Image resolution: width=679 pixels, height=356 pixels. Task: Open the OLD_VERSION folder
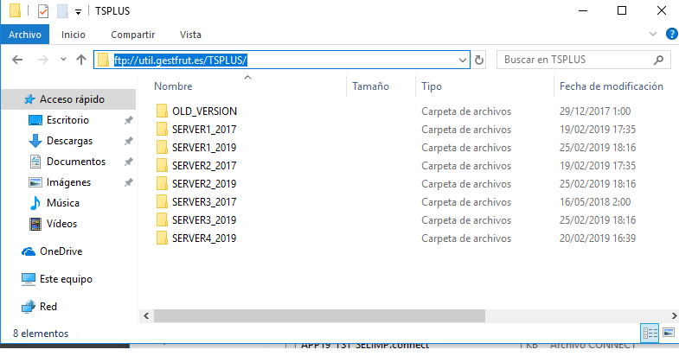click(x=204, y=111)
